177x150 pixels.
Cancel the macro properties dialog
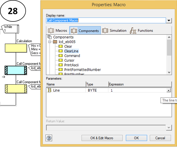pyautogui.click(x=160, y=138)
